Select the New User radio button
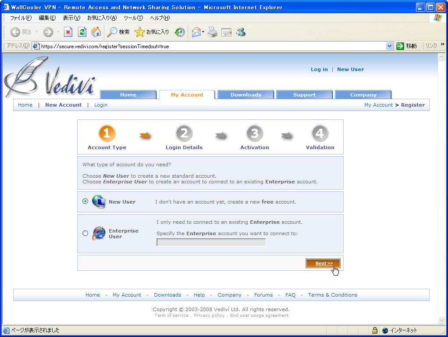The width and height of the screenshot is (448, 337). coord(85,201)
